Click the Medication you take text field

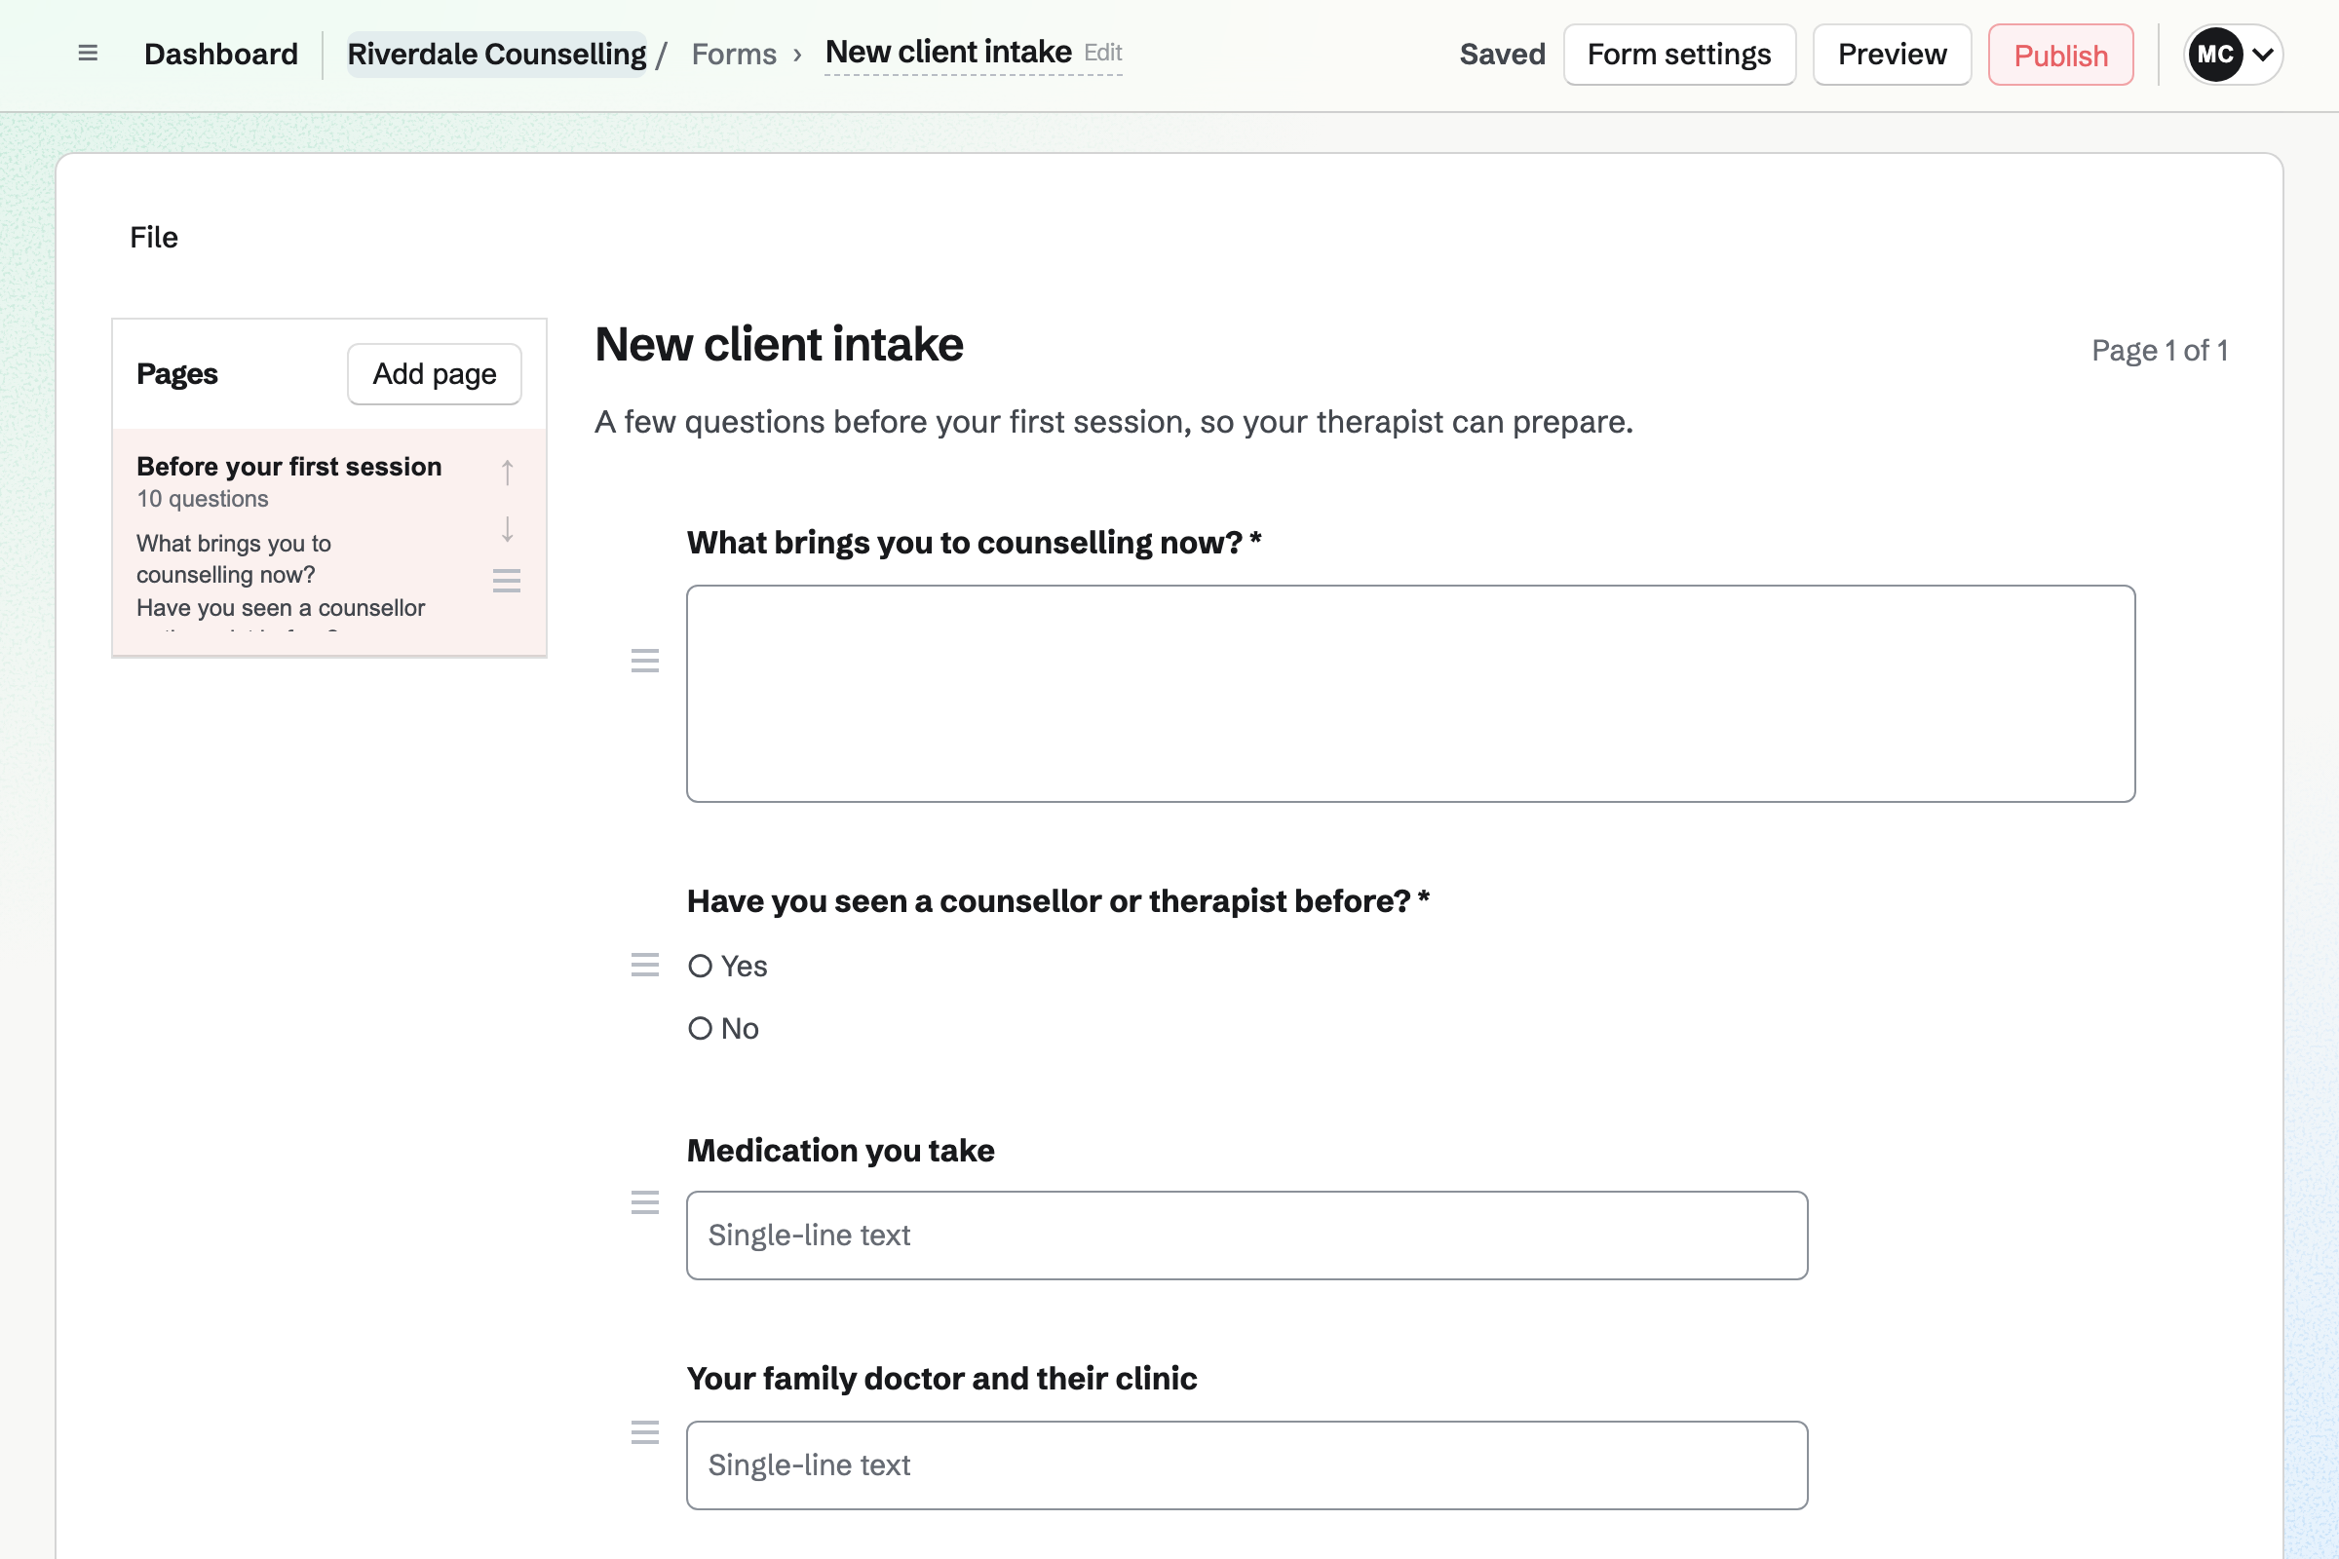[x=1247, y=1235]
